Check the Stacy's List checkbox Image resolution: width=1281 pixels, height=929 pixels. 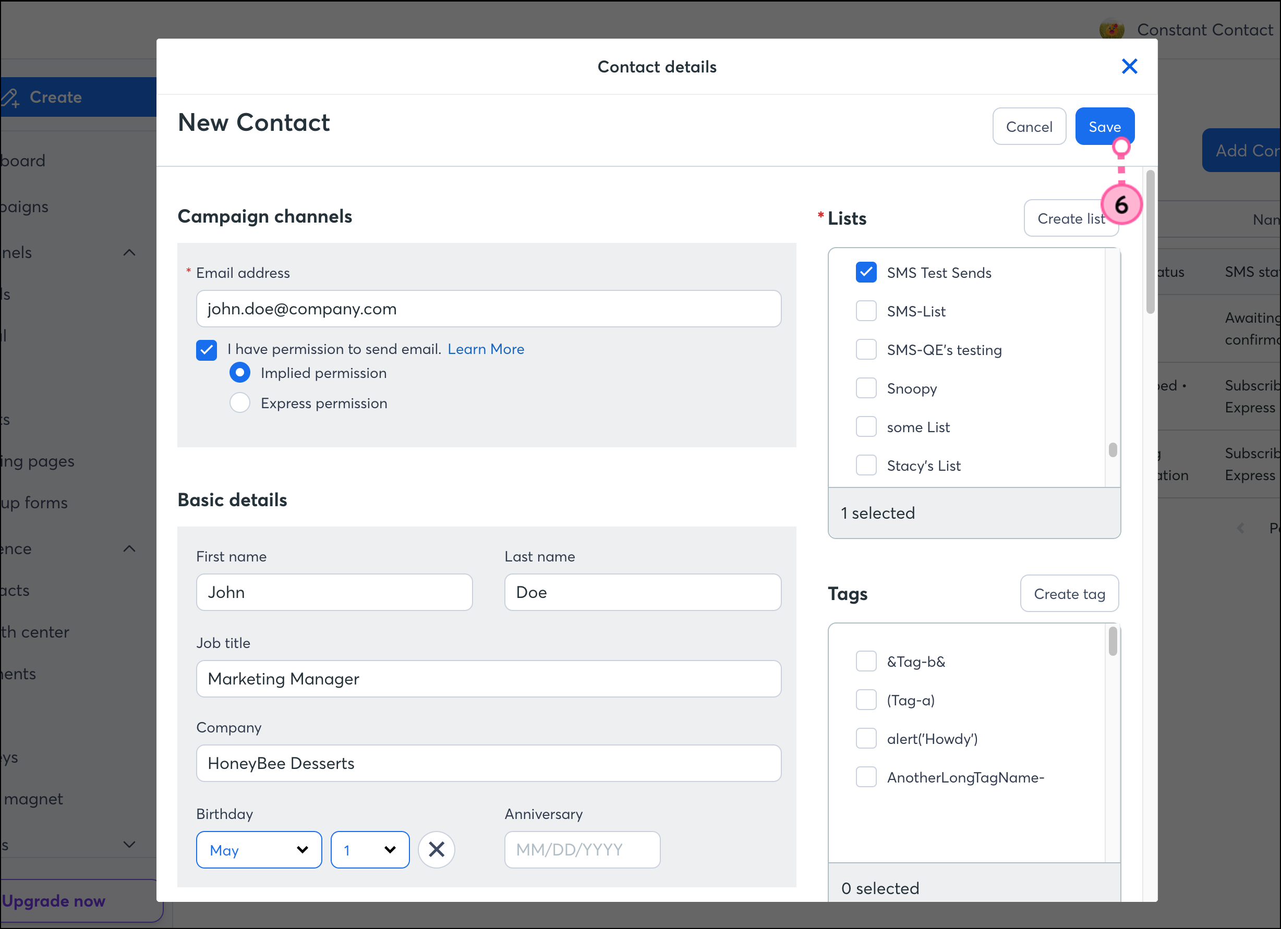[866, 466]
